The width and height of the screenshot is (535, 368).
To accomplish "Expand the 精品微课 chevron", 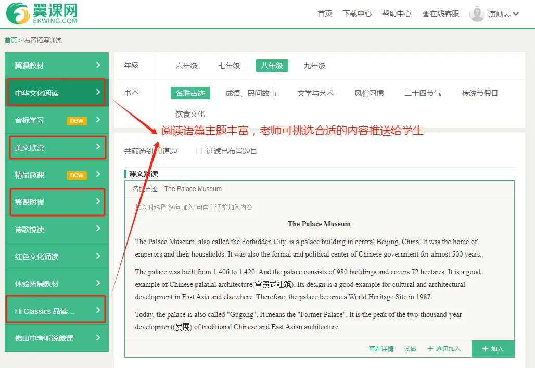I will tap(98, 174).
